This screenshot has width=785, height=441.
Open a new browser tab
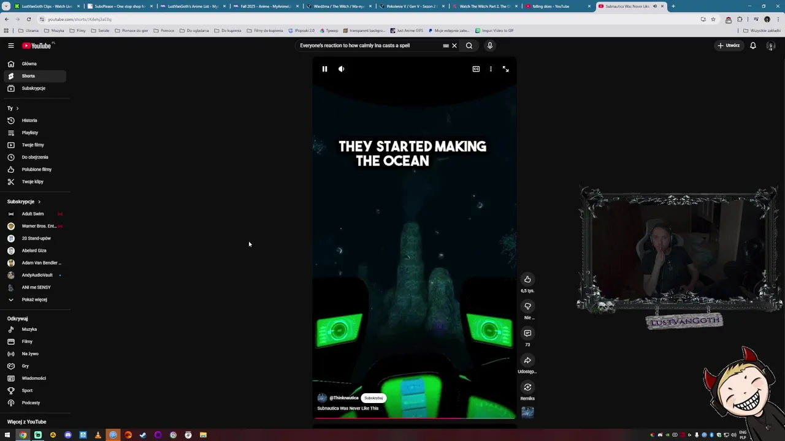click(673, 6)
